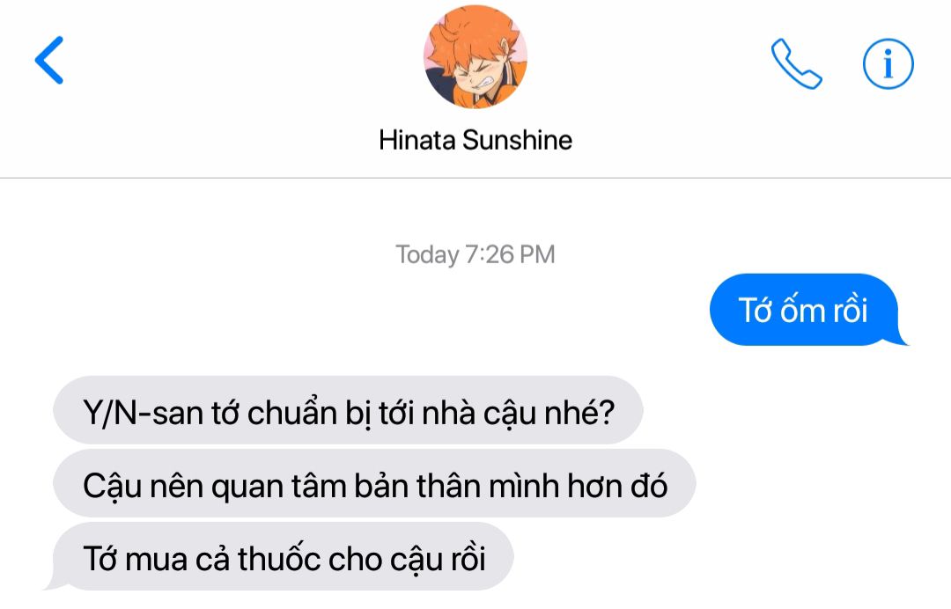Click the word "Hinata" in the header name
This screenshot has height=609, width=951.
417,140
